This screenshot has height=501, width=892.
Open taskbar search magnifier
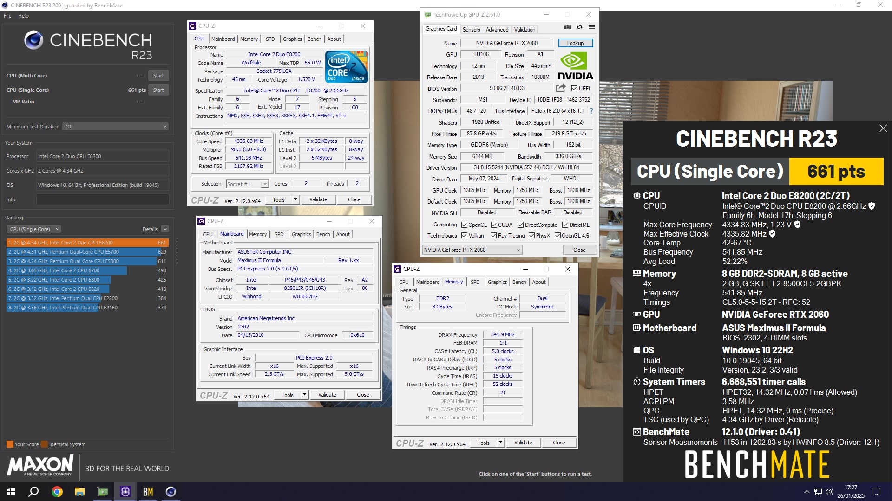[33, 492]
